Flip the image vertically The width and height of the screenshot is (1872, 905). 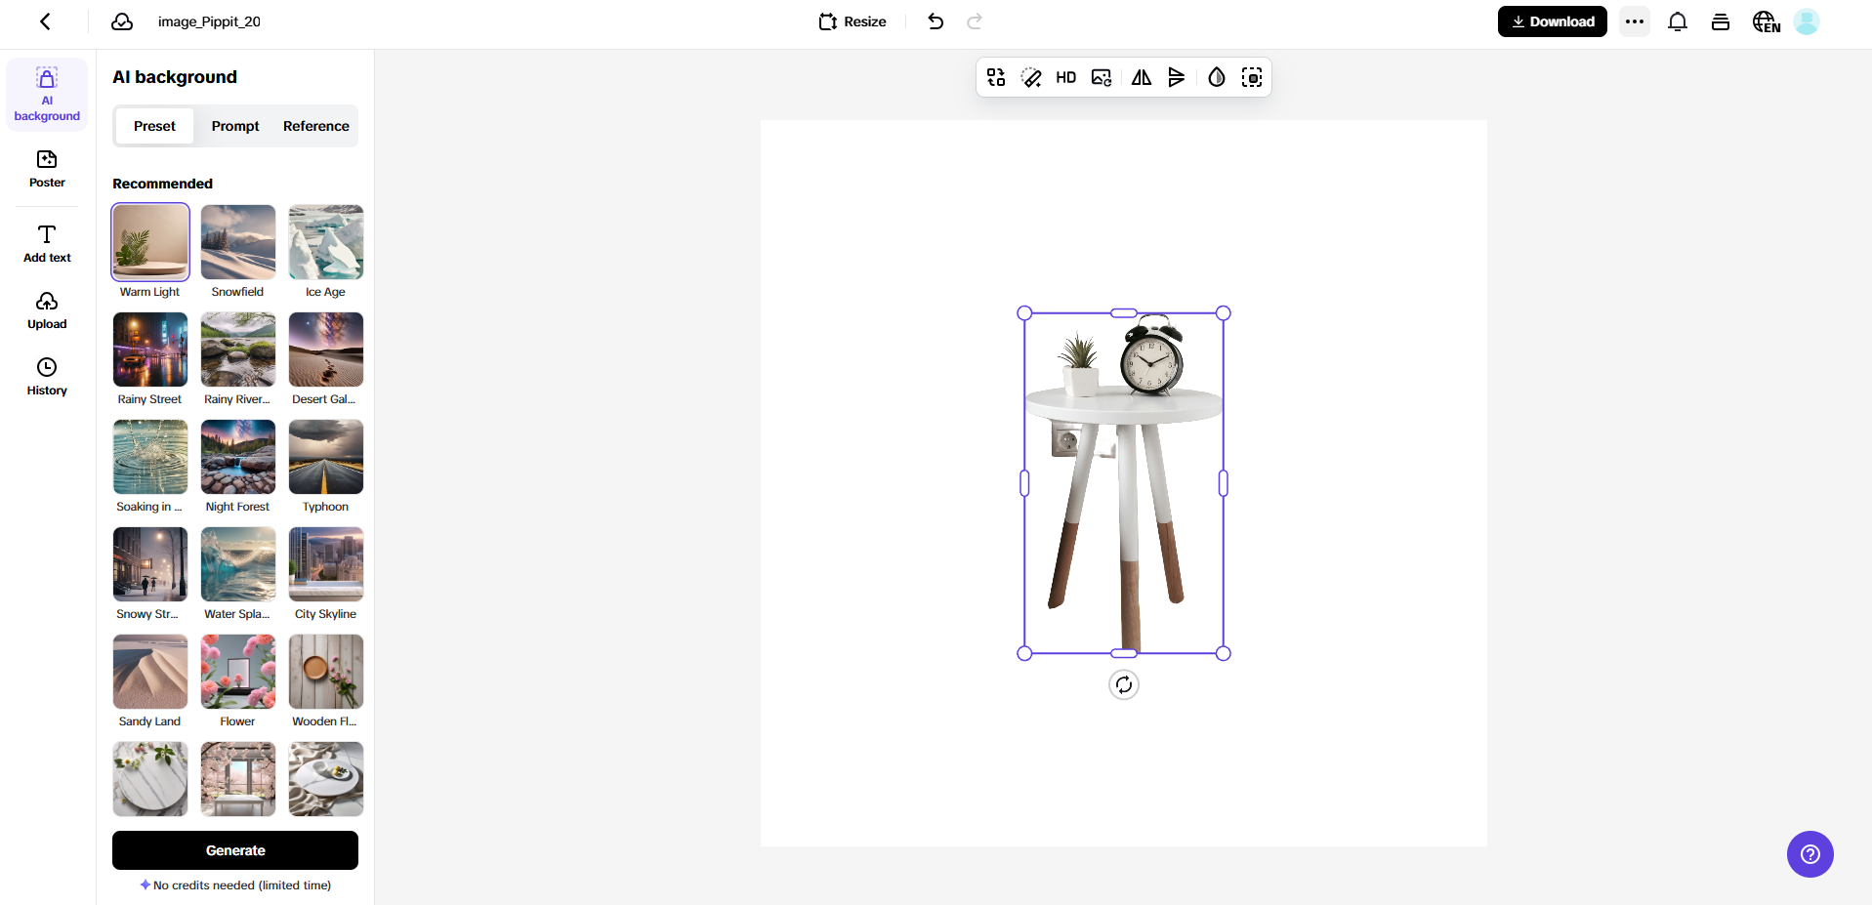click(1177, 77)
